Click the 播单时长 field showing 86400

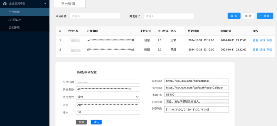(196, 95)
